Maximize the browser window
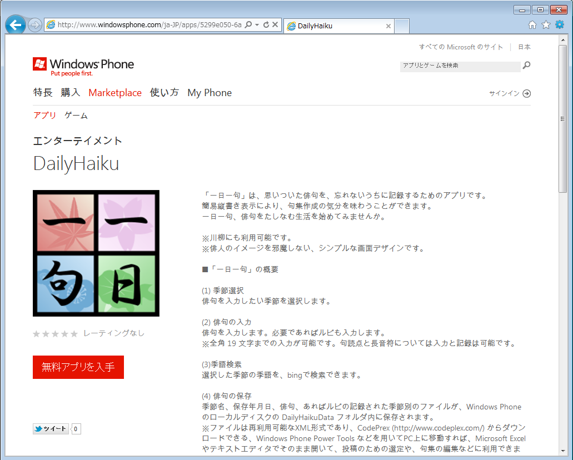573x460 pixels. point(540,10)
